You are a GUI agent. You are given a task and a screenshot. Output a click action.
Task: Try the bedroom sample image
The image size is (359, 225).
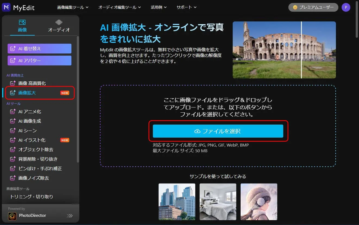[218, 202]
